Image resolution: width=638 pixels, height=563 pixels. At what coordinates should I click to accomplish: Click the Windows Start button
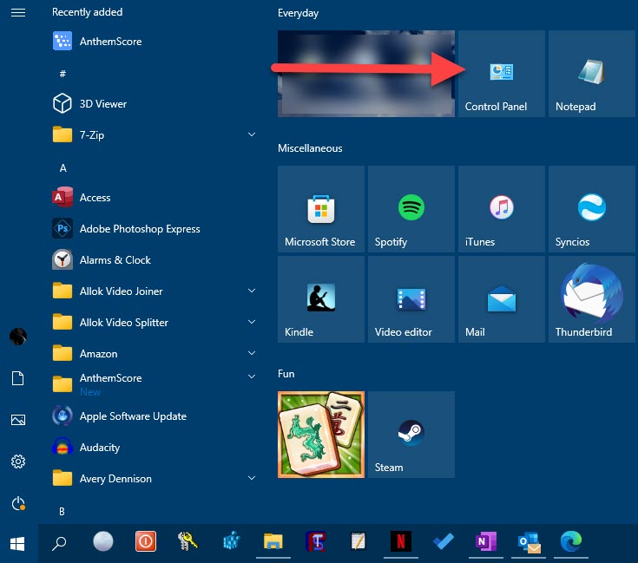pos(17,544)
